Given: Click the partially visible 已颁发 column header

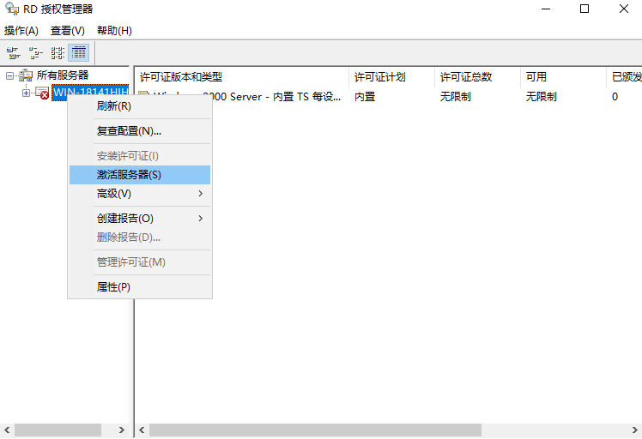Looking at the screenshot, I should point(624,77).
